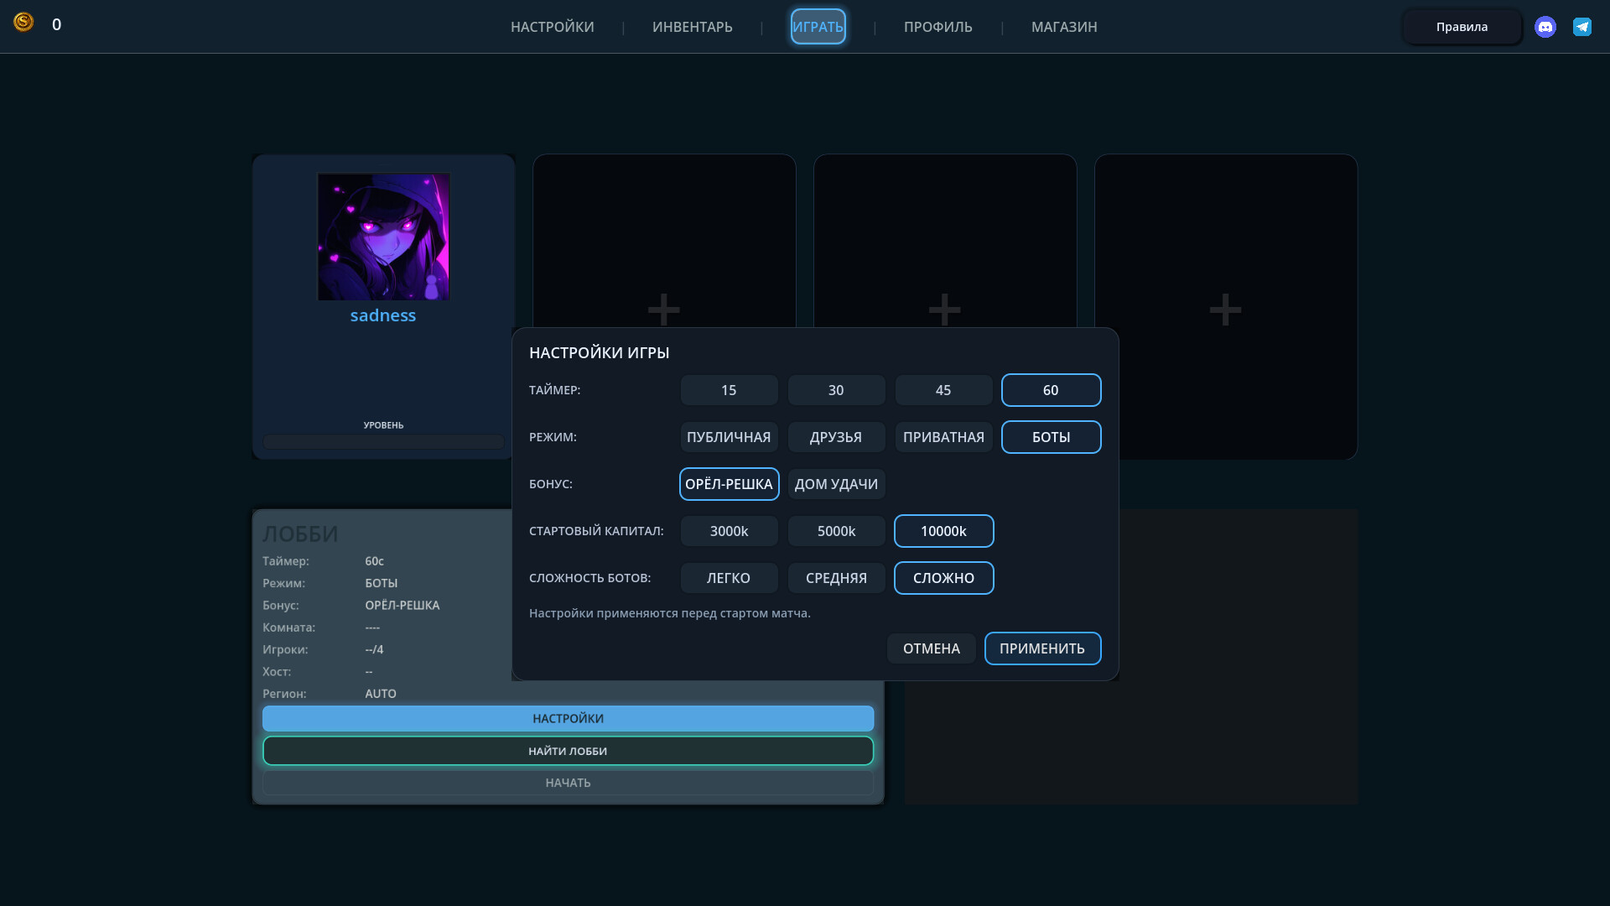
Task: Open the Telegram icon link
Action: point(1582,27)
